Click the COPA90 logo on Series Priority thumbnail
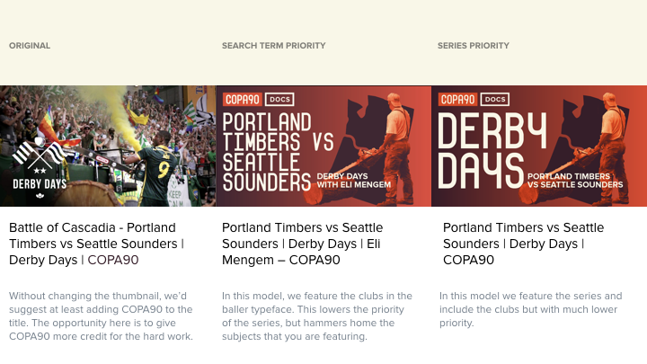The image size is (647, 364). pyautogui.click(x=457, y=100)
